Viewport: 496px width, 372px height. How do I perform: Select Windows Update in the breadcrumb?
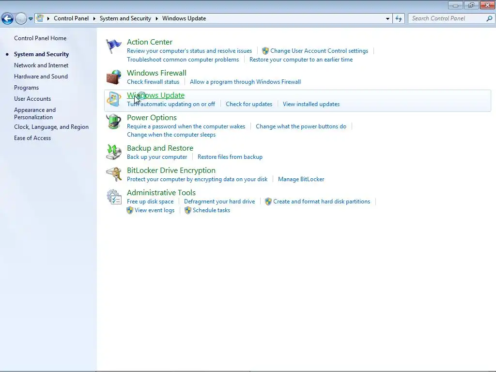pos(184,18)
